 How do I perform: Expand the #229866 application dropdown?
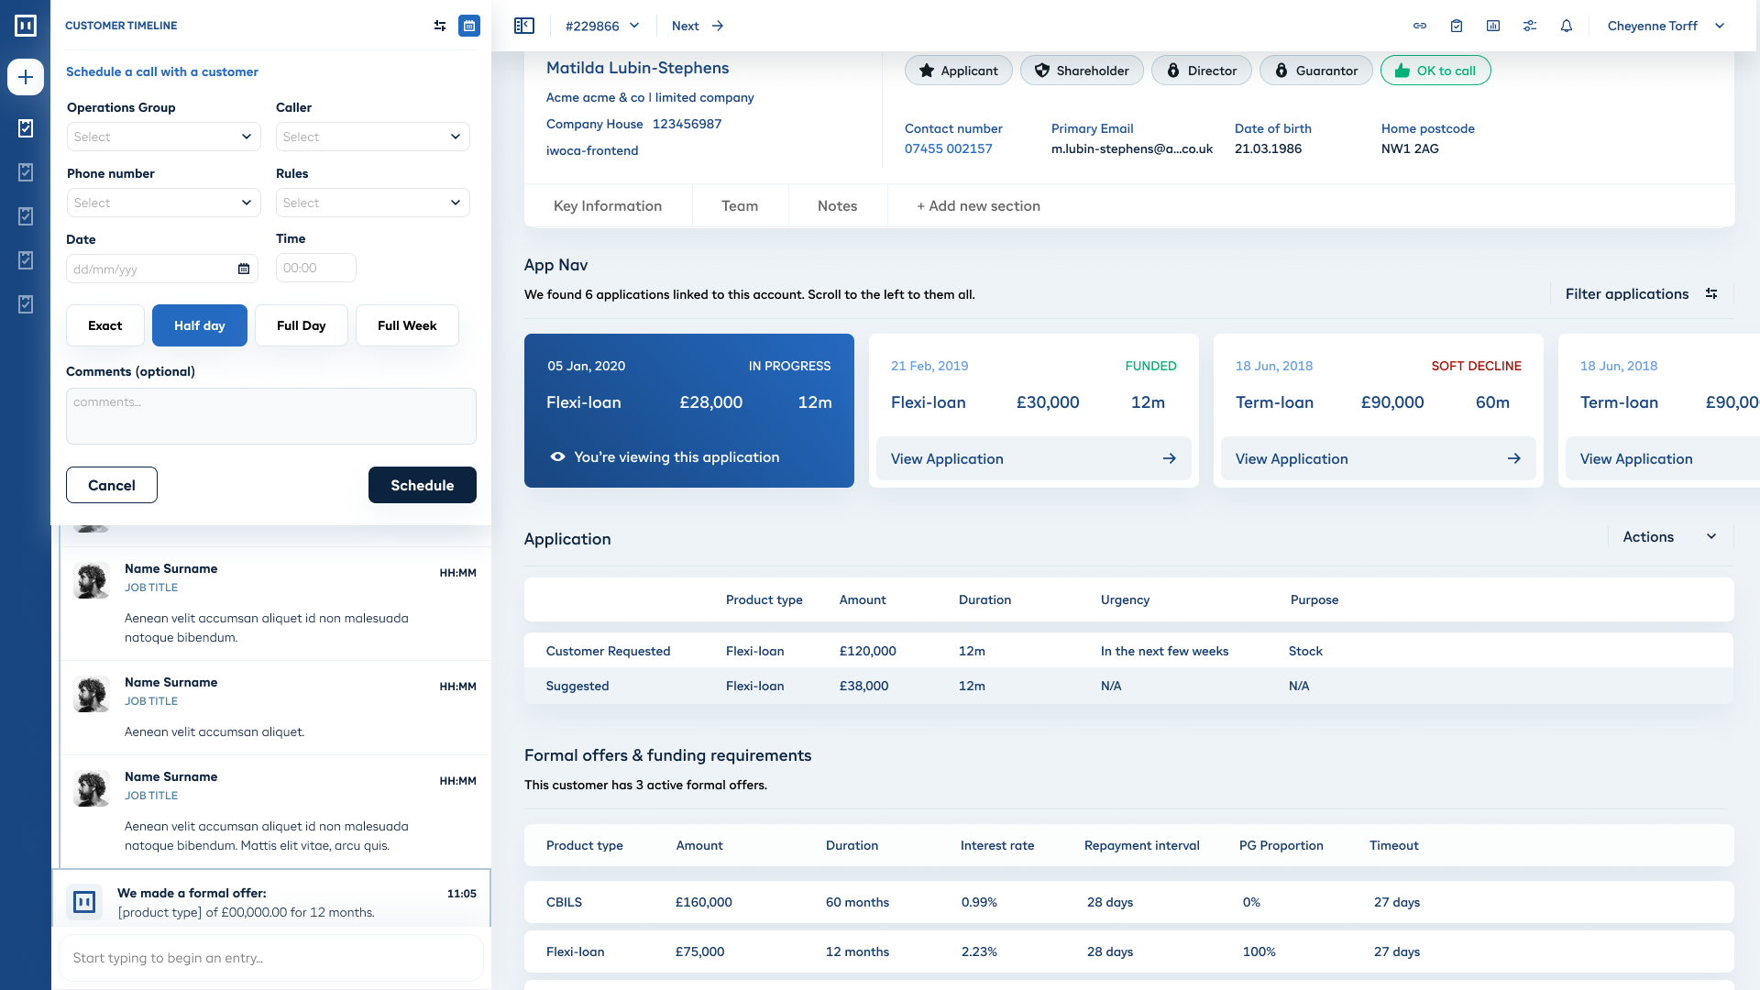pyautogui.click(x=602, y=26)
